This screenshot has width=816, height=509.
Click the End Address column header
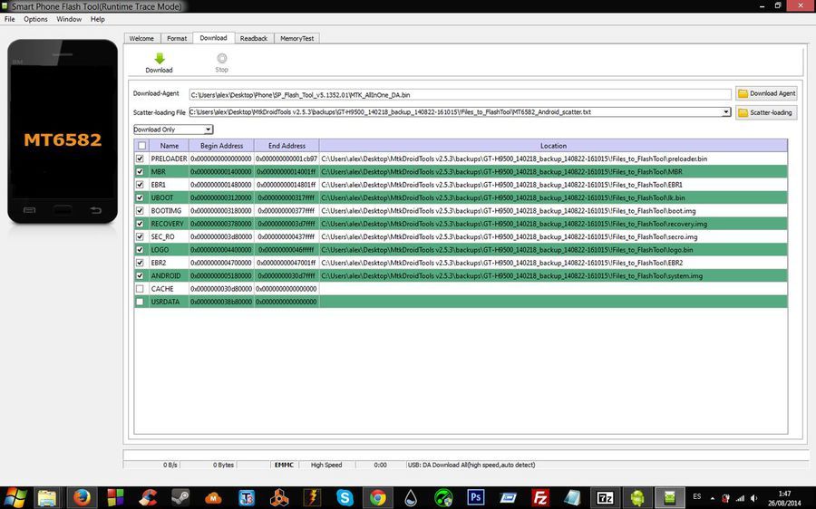[x=287, y=146]
